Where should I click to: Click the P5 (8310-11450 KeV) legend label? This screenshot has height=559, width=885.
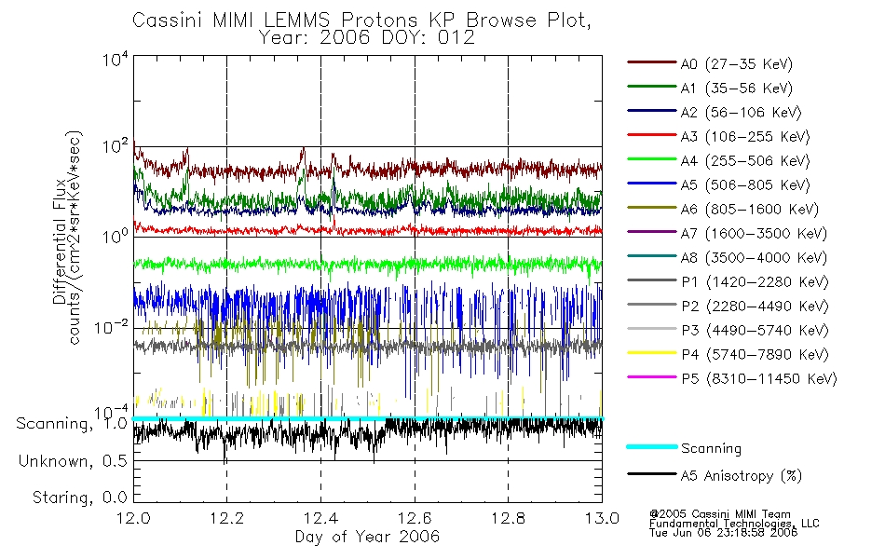[759, 379]
